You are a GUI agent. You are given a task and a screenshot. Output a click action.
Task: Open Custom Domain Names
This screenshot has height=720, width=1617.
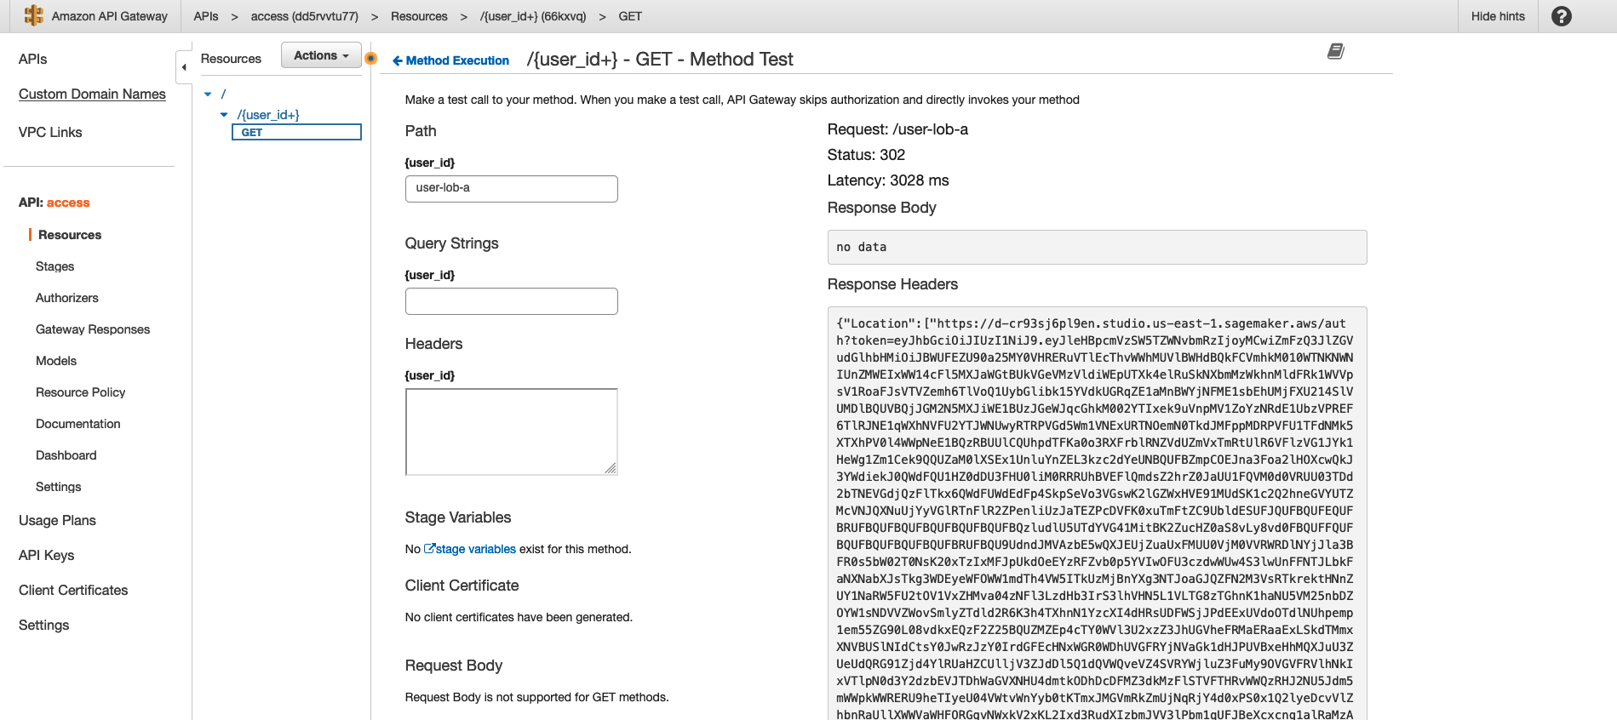pos(92,94)
